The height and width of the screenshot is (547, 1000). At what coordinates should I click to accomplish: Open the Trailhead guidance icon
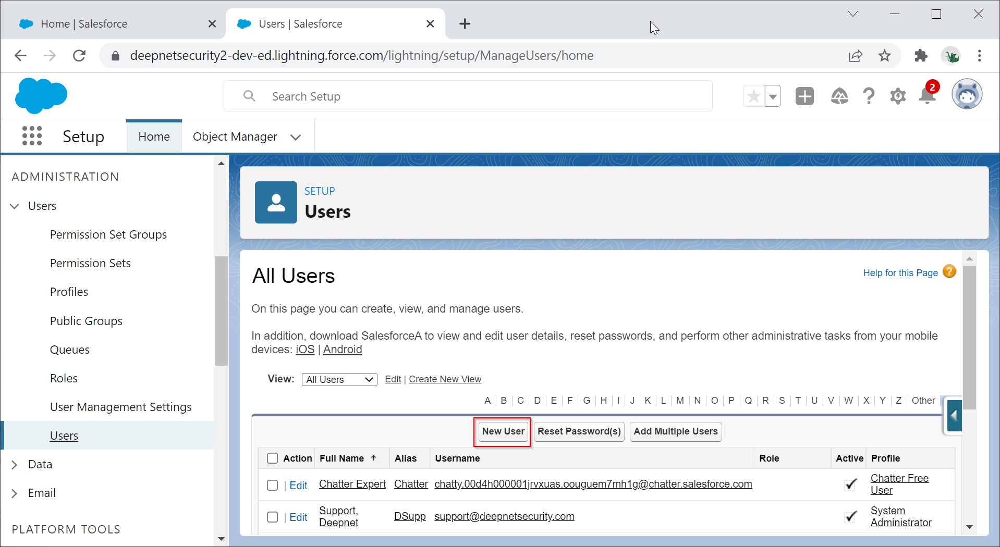click(x=839, y=96)
